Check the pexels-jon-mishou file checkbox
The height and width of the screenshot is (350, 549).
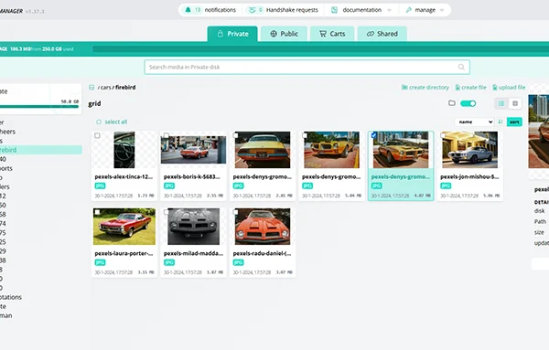coord(443,135)
